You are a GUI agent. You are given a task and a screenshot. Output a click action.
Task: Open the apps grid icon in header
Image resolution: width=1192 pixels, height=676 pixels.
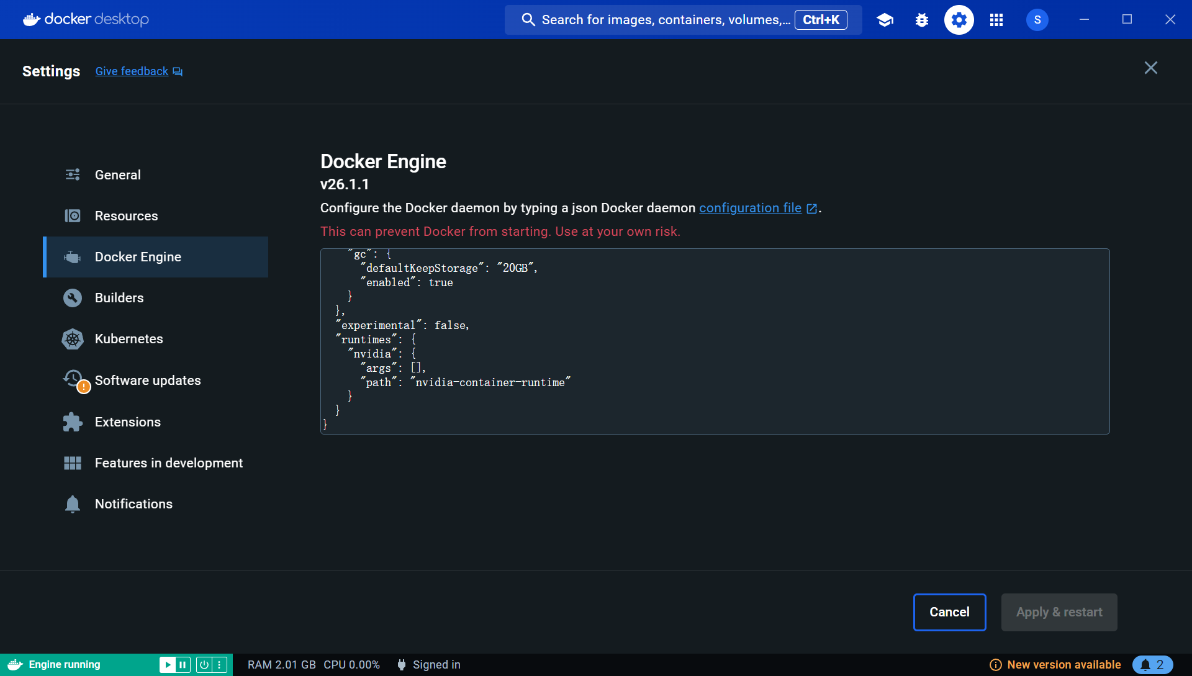[996, 20]
